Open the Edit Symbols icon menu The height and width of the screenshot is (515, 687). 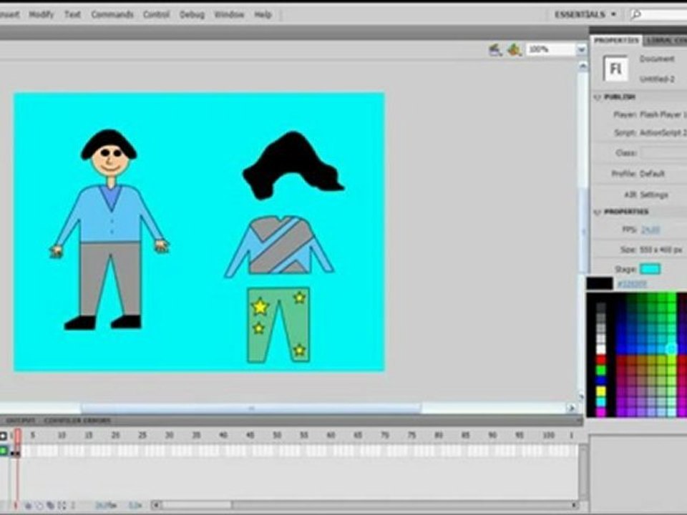coord(515,50)
